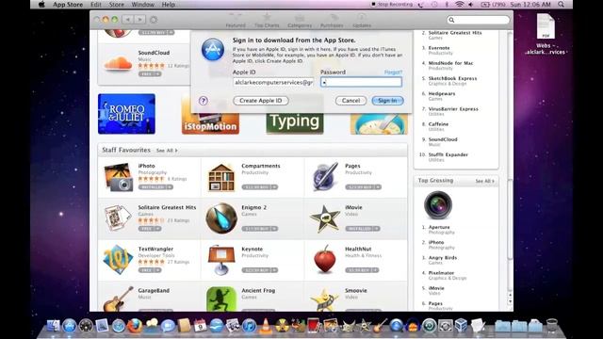Open the iPhoto icon in Staff Favourites
The width and height of the screenshot is (603, 339).
[x=118, y=177]
